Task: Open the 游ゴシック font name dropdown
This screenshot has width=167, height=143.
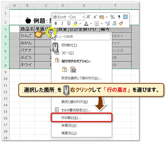Action: [x=69, y=17]
